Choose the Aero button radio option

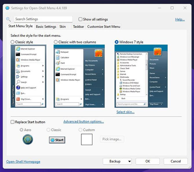pos(21,130)
